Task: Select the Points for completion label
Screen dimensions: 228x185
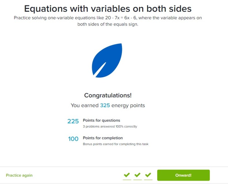Action: coord(103,138)
